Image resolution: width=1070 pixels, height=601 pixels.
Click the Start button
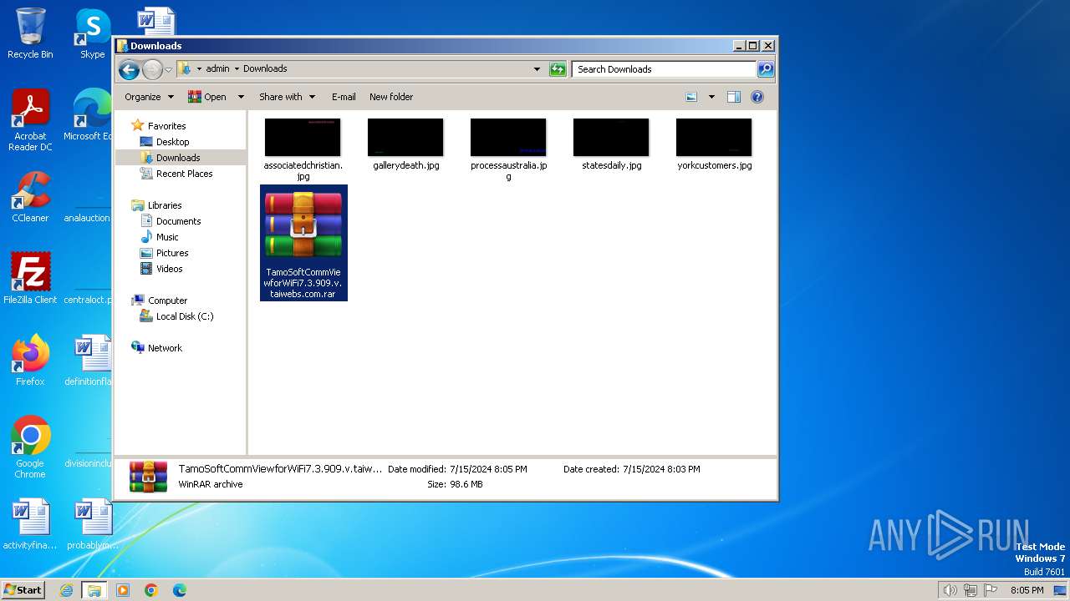pos(23,590)
